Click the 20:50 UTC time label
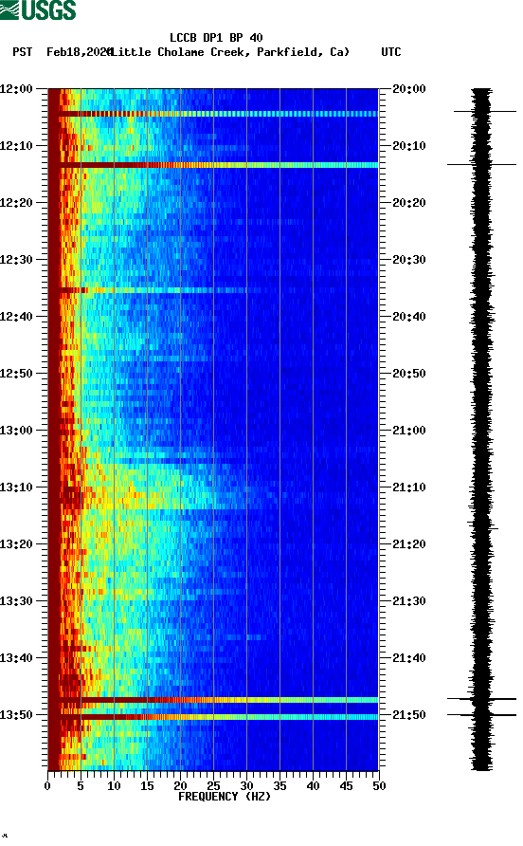Viewport: 523px width, 846px height. [x=408, y=374]
